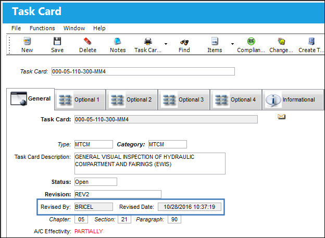The height and width of the screenshot is (238, 325).
Task: Open the Functions menu
Action: [x=42, y=28]
